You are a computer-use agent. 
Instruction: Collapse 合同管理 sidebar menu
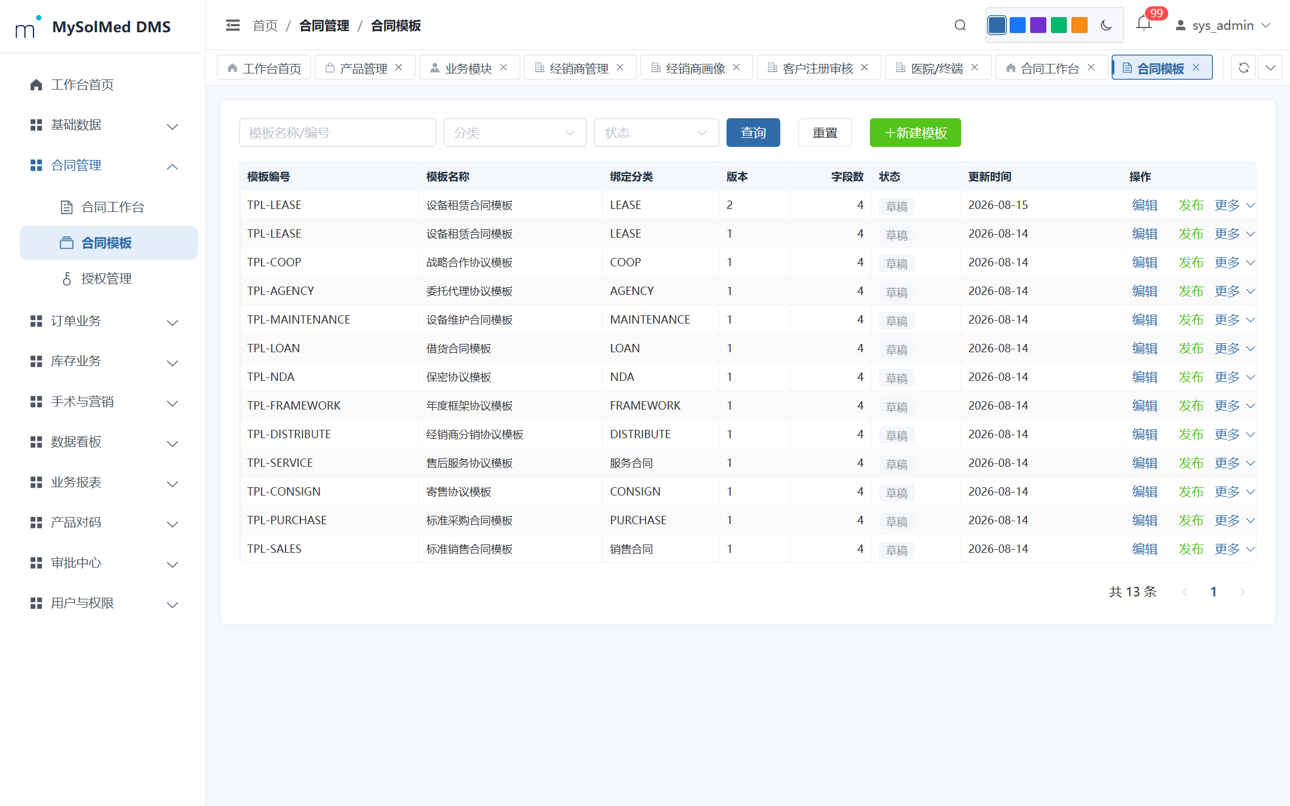pyautogui.click(x=109, y=165)
